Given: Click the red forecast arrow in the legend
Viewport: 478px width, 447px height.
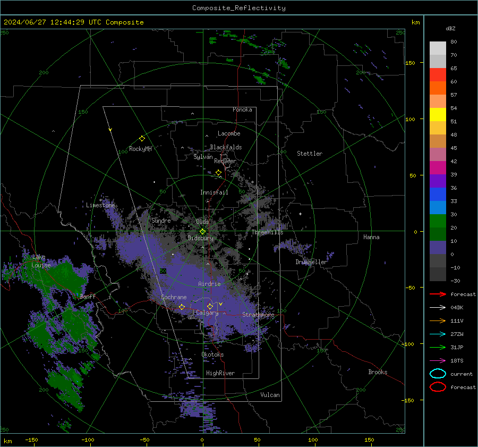Looking at the screenshot, I should tap(438, 294).
